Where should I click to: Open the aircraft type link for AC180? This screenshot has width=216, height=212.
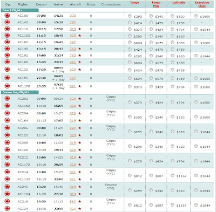73,42
